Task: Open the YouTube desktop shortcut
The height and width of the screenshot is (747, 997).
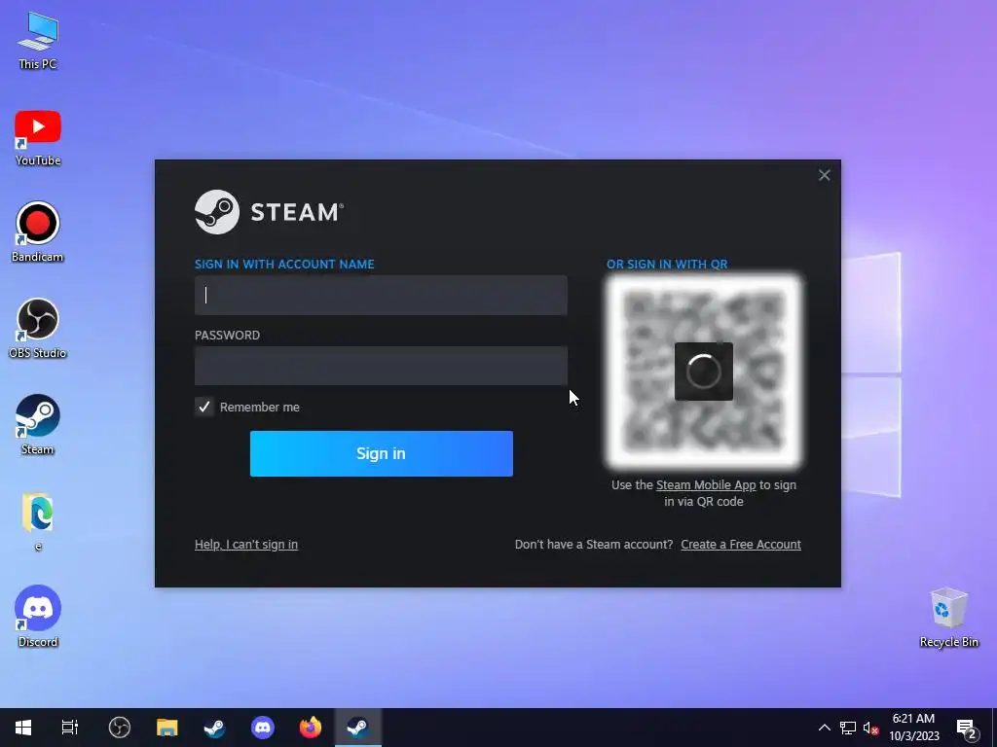Action: point(38,138)
